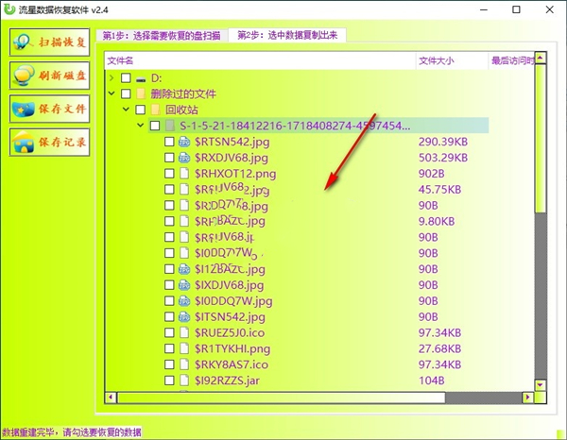567x440 pixels.
Task: Sort by the 文件大小 column header
Action: pos(436,60)
